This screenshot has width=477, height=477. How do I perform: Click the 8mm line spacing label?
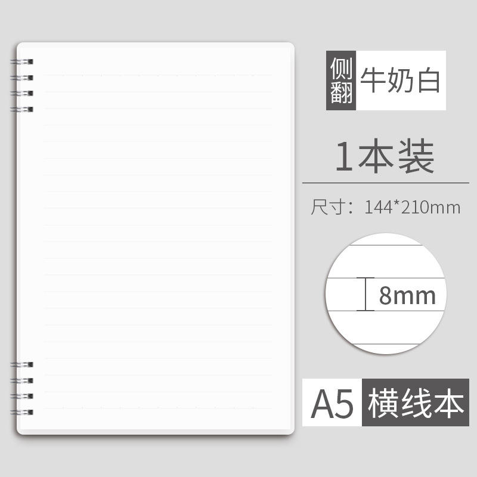click(x=407, y=295)
